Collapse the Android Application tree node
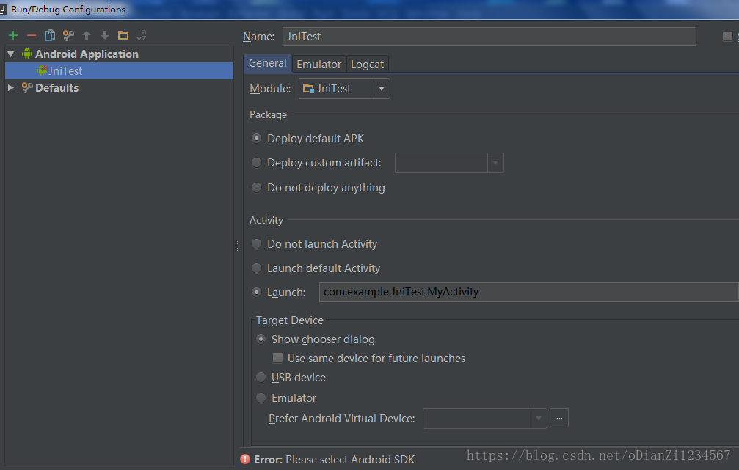 [10, 54]
